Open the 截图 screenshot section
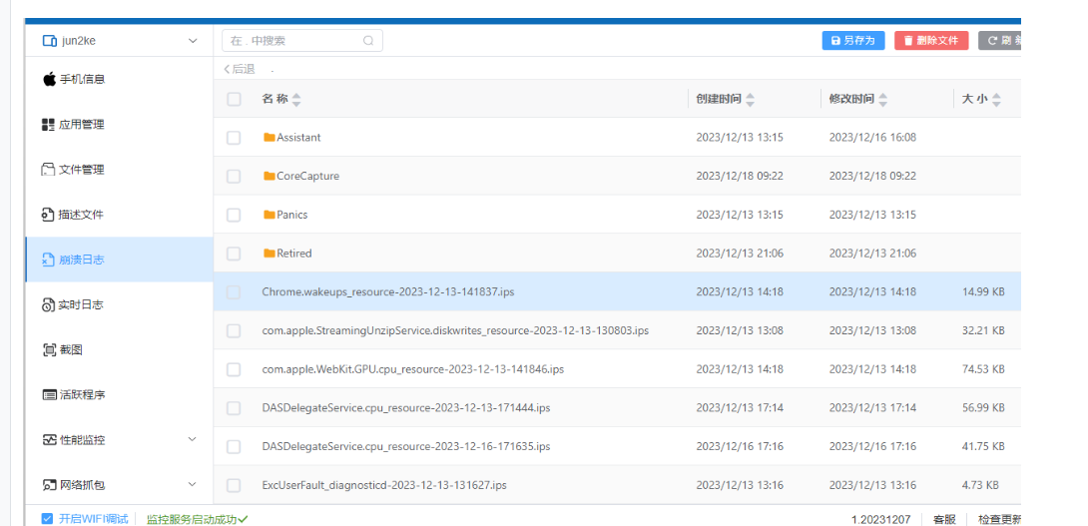1088x526 pixels. point(119,349)
